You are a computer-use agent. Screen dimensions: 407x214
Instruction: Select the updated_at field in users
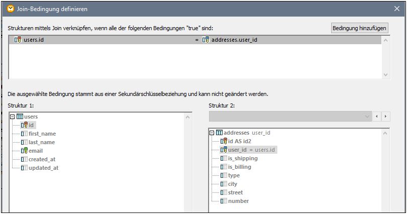pos(43,168)
